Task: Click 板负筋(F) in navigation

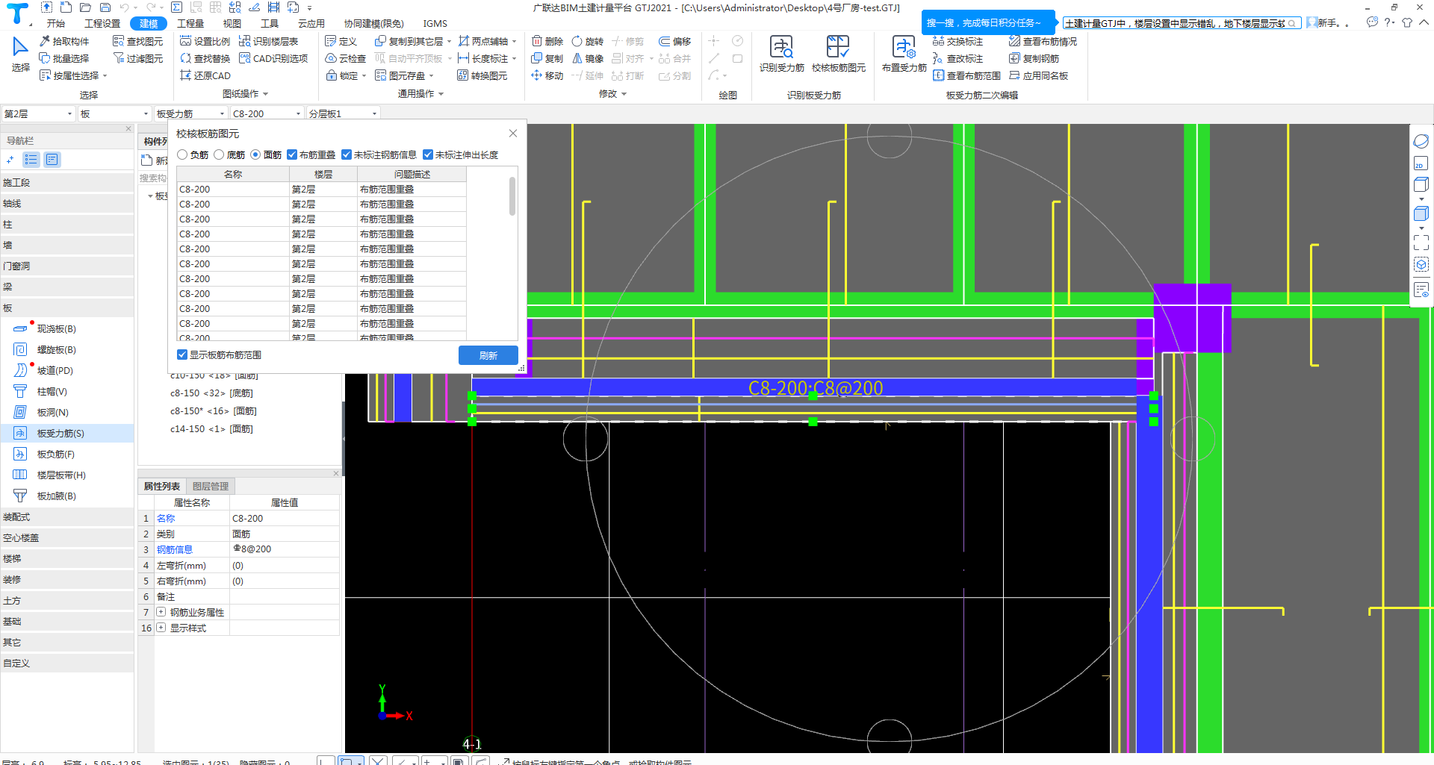Action: [67, 454]
